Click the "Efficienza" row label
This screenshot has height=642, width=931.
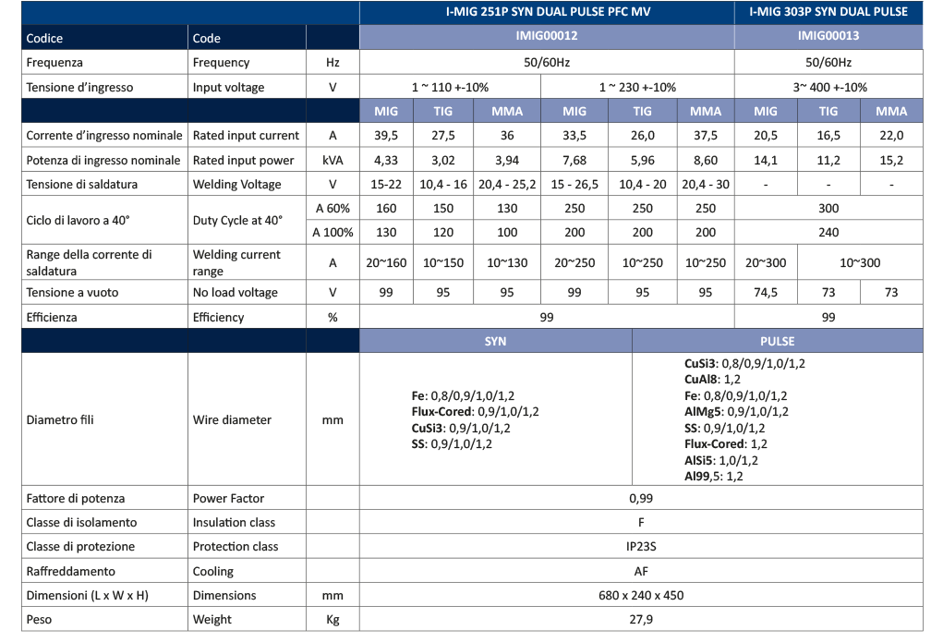click(52, 317)
